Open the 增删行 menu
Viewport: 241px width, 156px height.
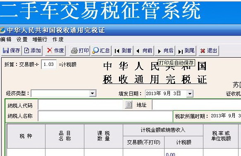coord(40,40)
